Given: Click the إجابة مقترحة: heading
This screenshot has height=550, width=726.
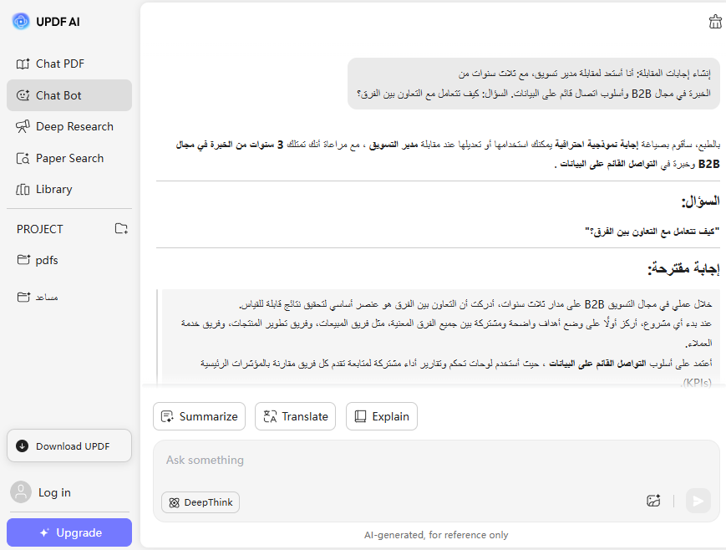Looking at the screenshot, I should 683,269.
